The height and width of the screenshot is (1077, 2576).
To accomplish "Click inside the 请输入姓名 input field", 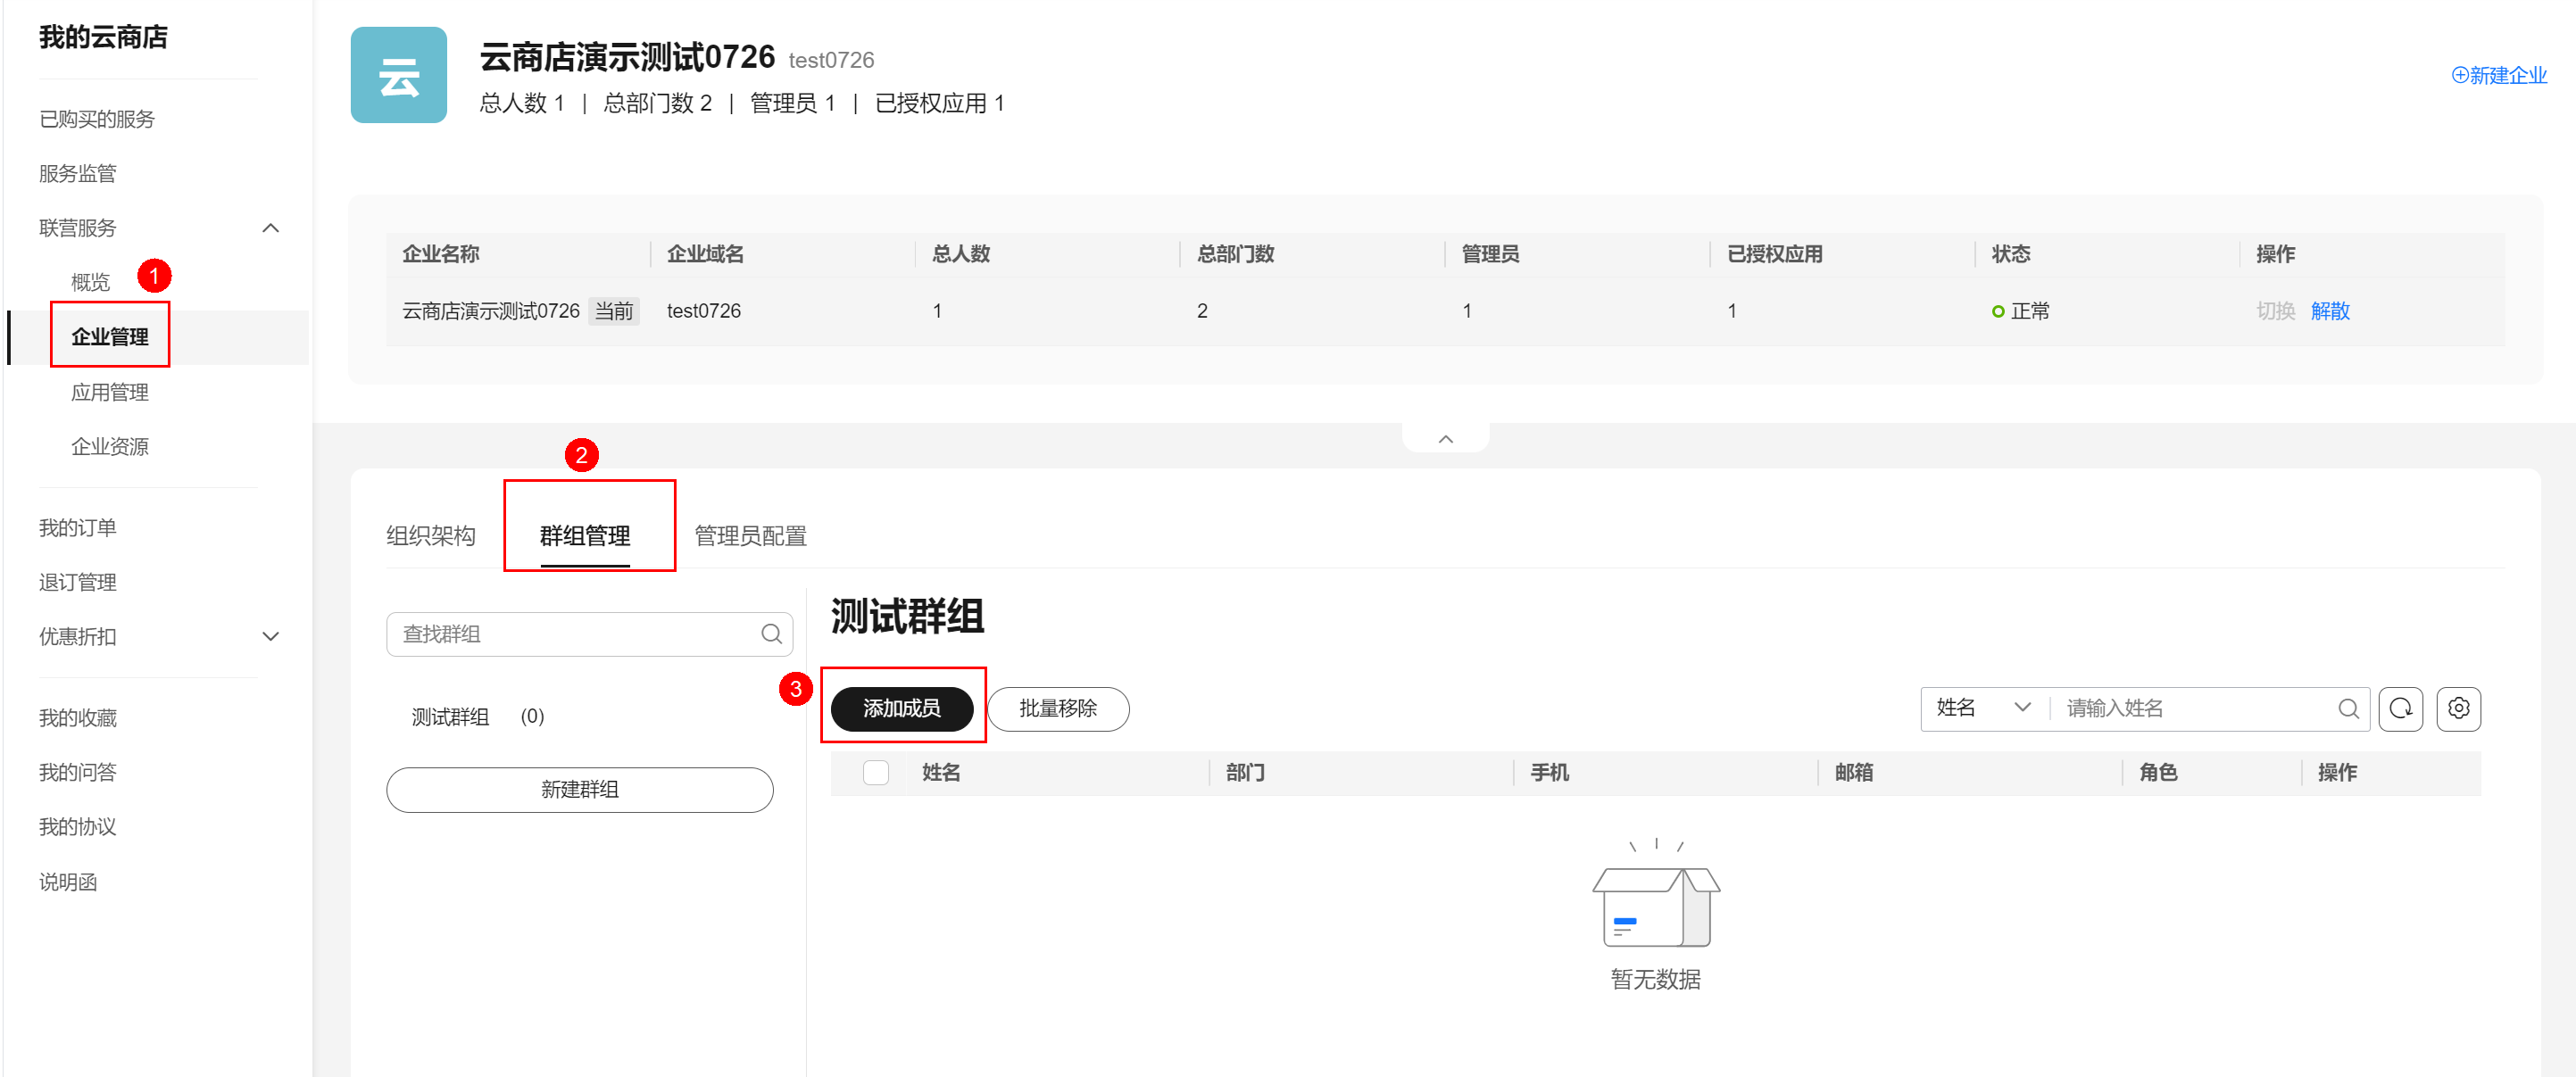I will (x=2150, y=708).
